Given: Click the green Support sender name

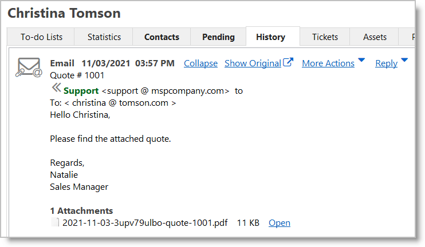Looking at the screenshot, I should click(81, 91).
